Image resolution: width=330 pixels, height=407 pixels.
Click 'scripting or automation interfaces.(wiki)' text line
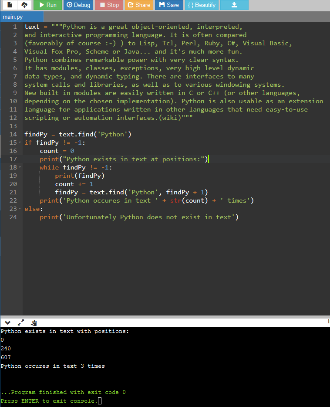click(108, 118)
